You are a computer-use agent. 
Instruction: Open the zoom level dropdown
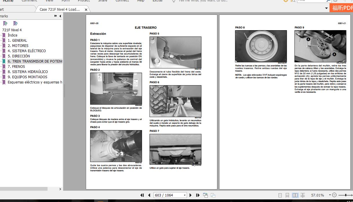pyautogui.click(x=330, y=195)
